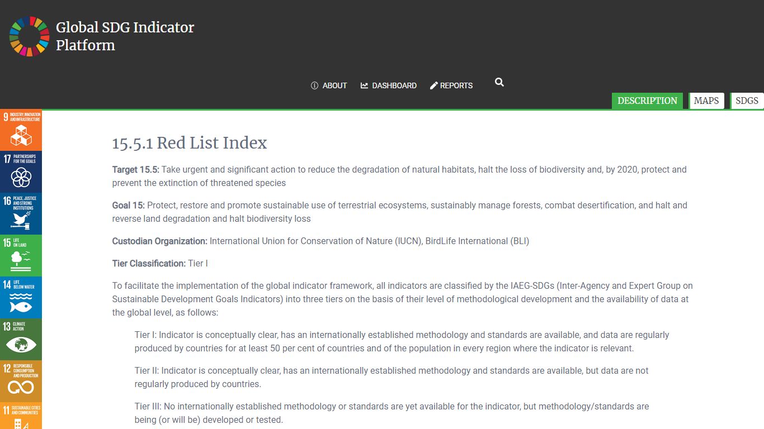The image size is (764, 429).
Task: Open the Reports menu item
Action: tap(451, 85)
